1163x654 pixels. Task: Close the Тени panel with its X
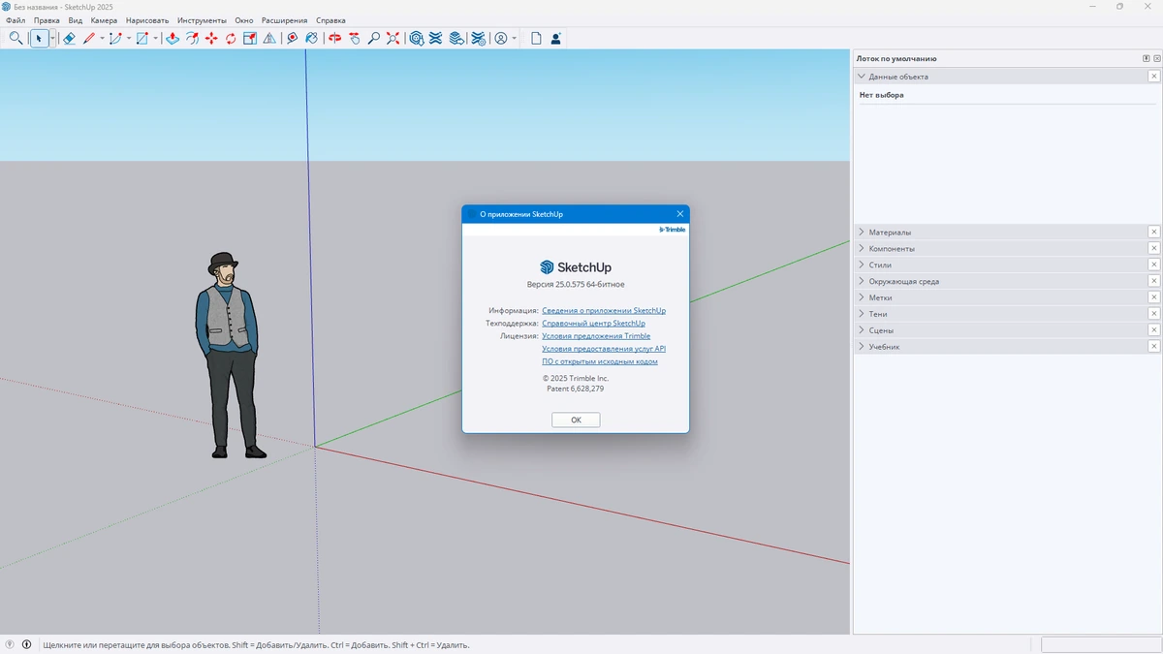point(1153,314)
